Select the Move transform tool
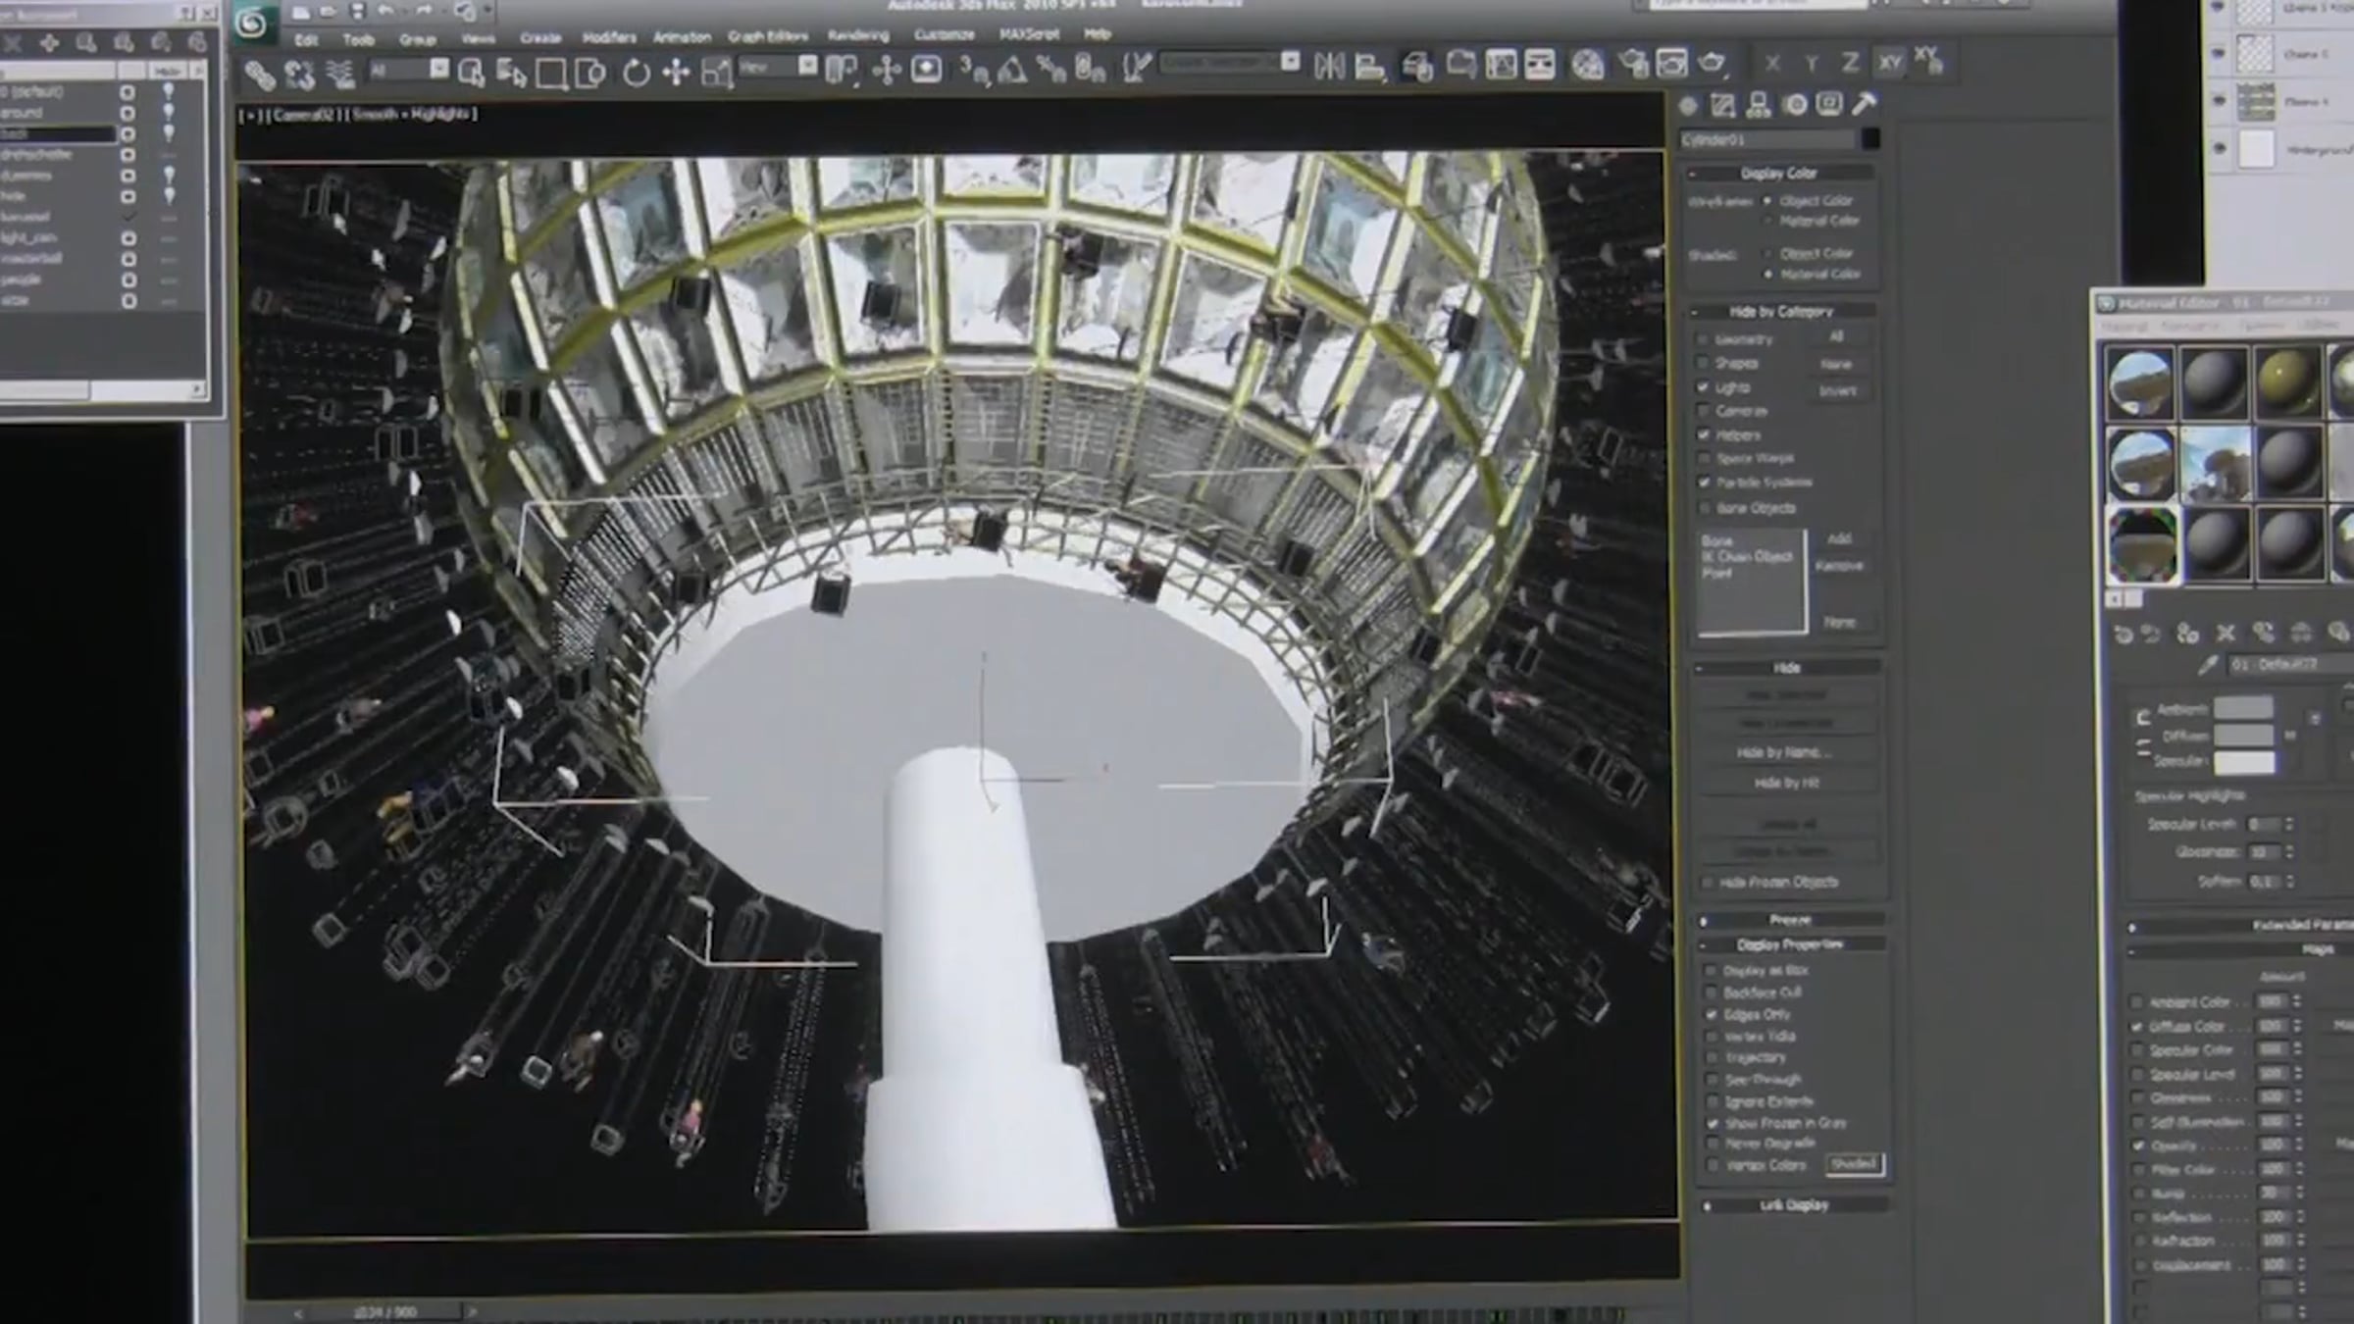Image resolution: width=2354 pixels, height=1324 pixels. tap(676, 72)
